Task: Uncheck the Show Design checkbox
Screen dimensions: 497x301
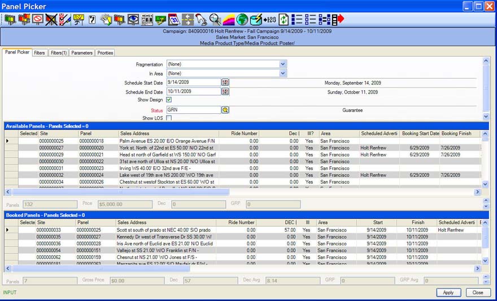Action: point(169,100)
